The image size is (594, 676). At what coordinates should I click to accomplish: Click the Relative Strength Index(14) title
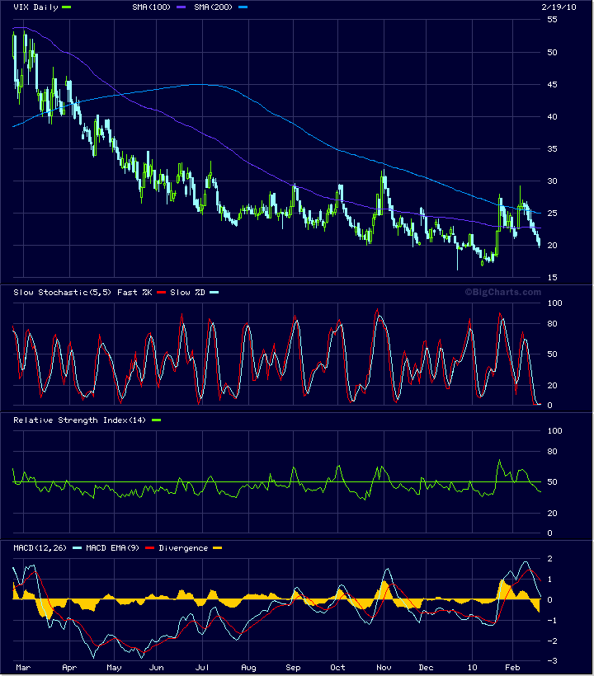(x=80, y=420)
